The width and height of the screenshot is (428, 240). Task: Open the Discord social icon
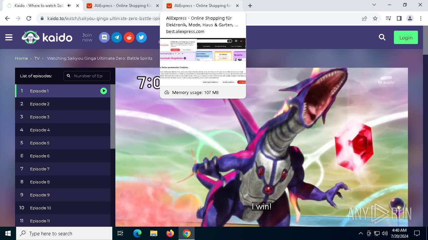pyautogui.click(x=104, y=37)
